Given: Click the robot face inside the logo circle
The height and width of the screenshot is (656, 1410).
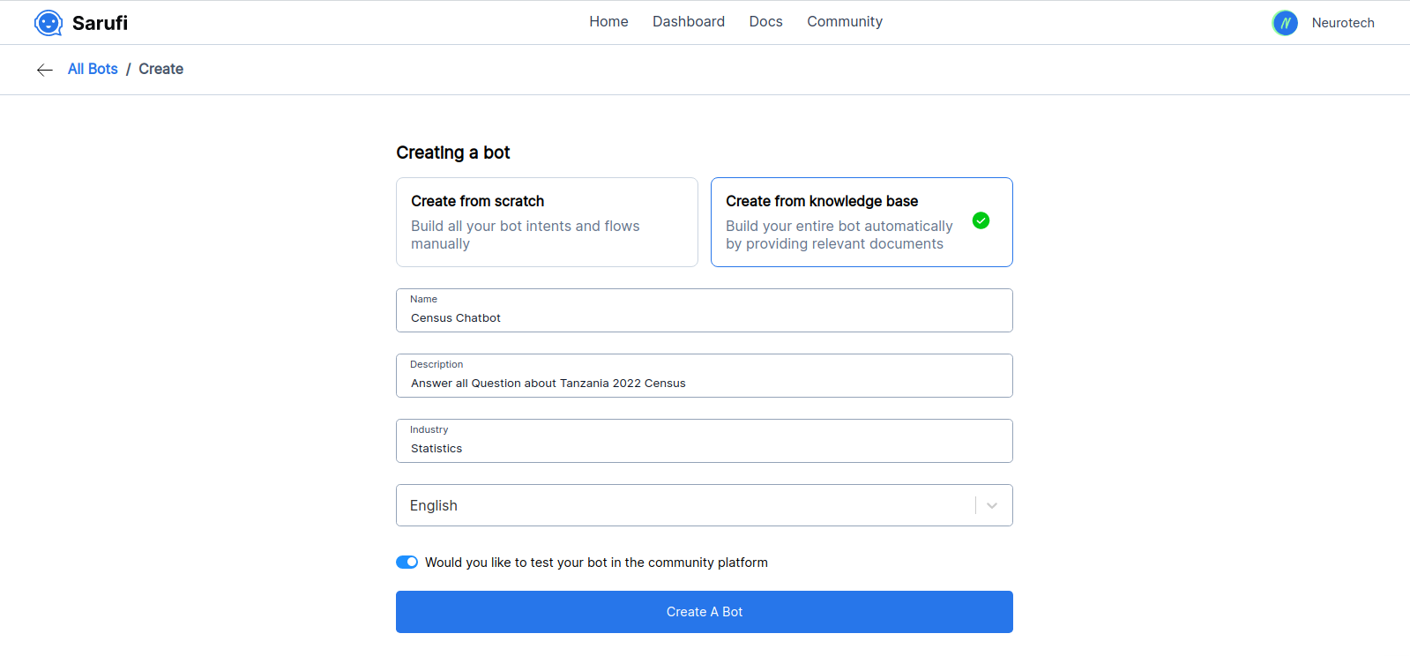Looking at the screenshot, I should [x=48, y=22].
